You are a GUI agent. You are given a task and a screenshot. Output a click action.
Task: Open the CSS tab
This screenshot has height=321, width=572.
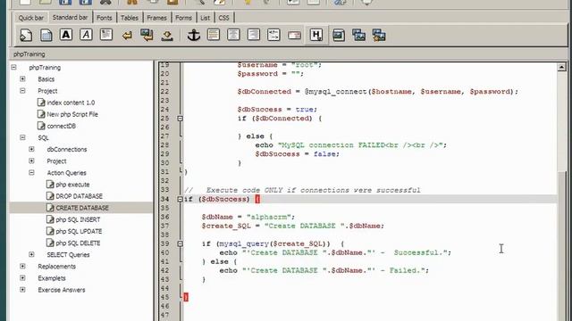tap(223, 18)
